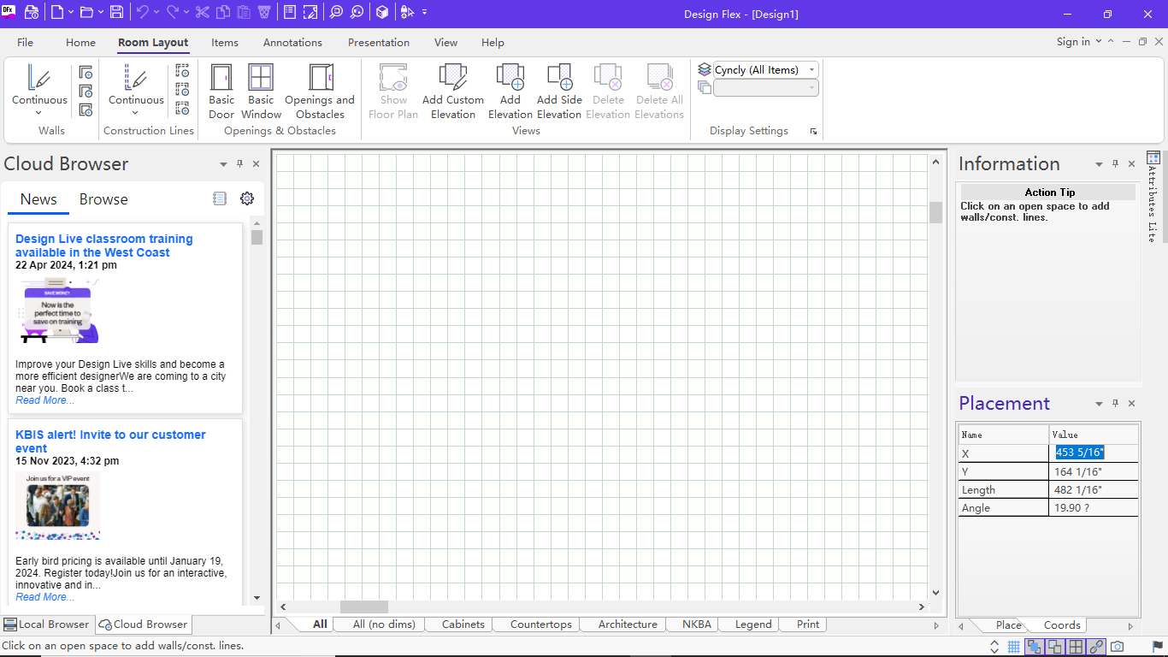The image size is (1168, 657).
Task: Open the quick access toolbar customize arrow
Action: 425,12
